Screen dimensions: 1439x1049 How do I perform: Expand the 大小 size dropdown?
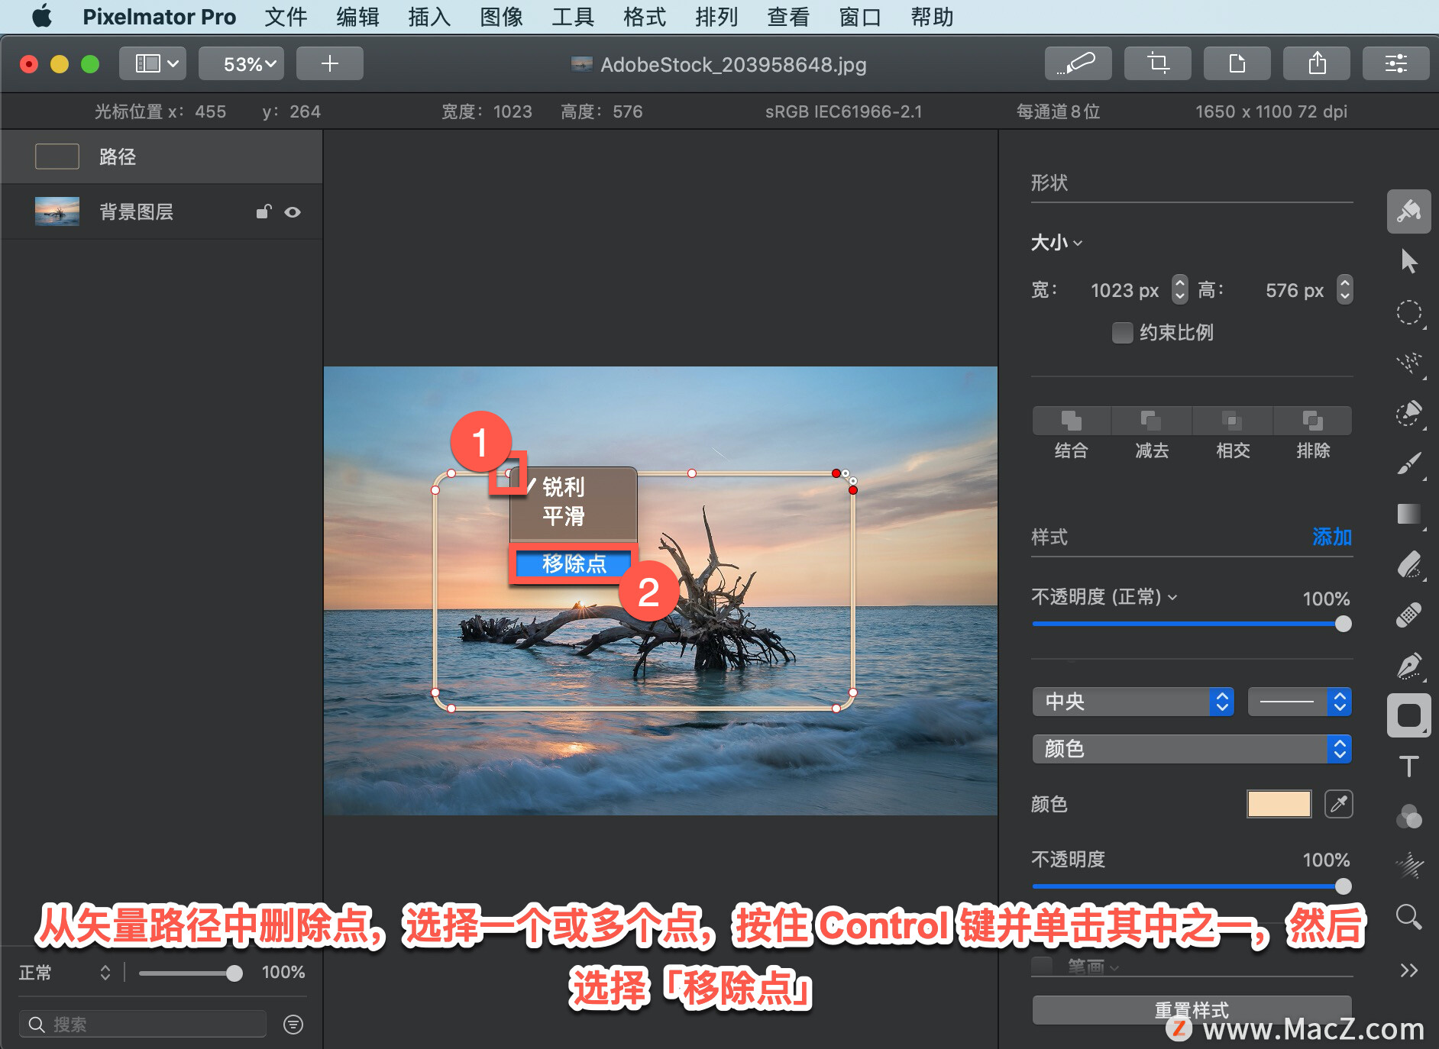pyautogui.click(x=1056, y=243)
